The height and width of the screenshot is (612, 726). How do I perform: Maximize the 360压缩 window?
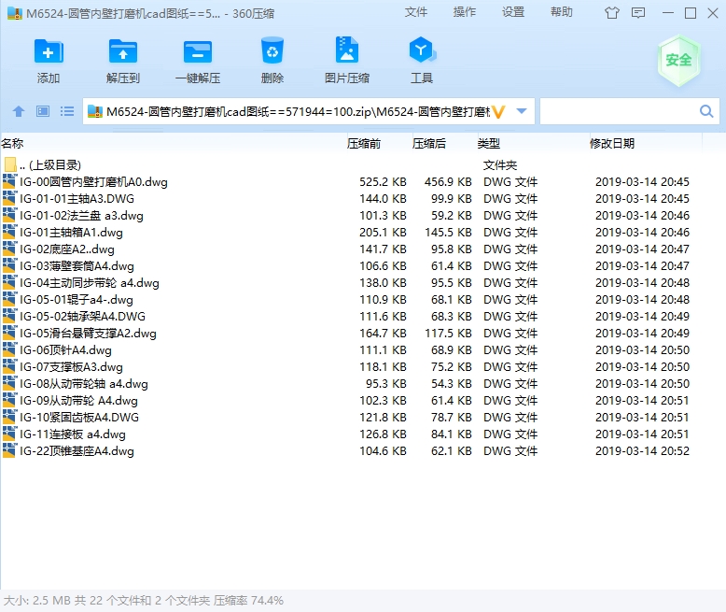click(x=691, y=13)
